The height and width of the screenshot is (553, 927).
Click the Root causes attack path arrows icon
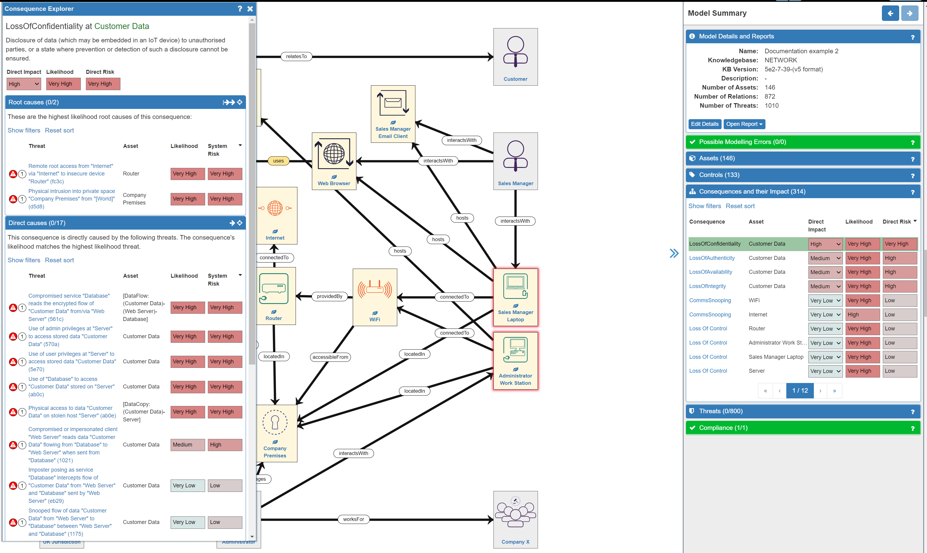click(x=229, y=102)
